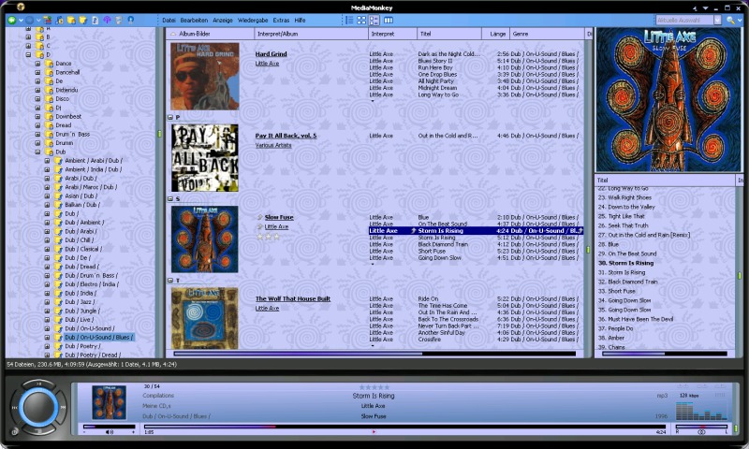Image resolution: width=749 pixels, height=449 pixels.
Task: Click the magnifier search icon
Action: [x=730, y=20]
